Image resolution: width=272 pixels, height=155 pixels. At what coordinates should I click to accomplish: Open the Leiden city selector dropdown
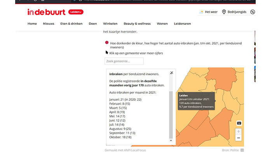point(76,12)
